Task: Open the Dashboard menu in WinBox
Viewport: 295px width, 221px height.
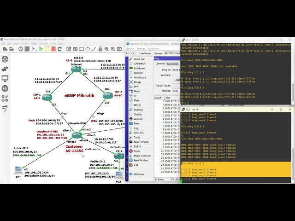Action: (x=153, y=49)
